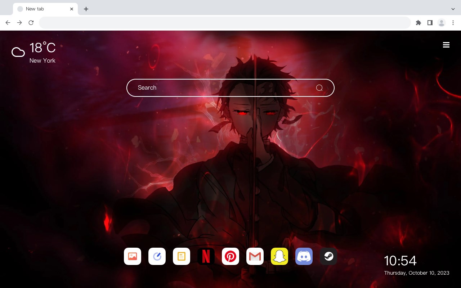Click the 10:54 clock
The height and width of the screenshot is (288, 461).
[x=400, y=261]
